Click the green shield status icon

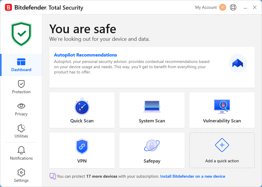tap(21, 34)
